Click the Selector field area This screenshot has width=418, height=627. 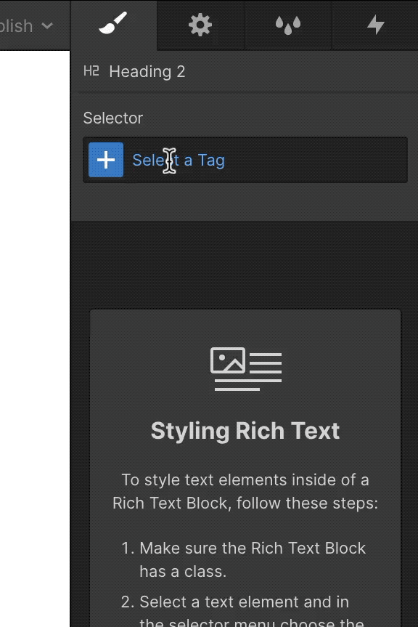coord(245,160)
